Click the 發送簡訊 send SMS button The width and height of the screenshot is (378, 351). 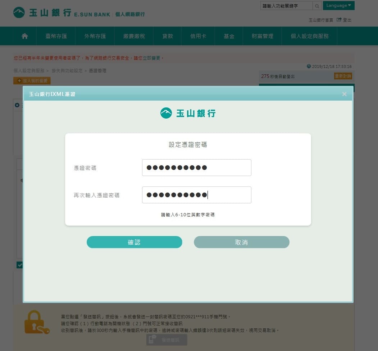167,340
